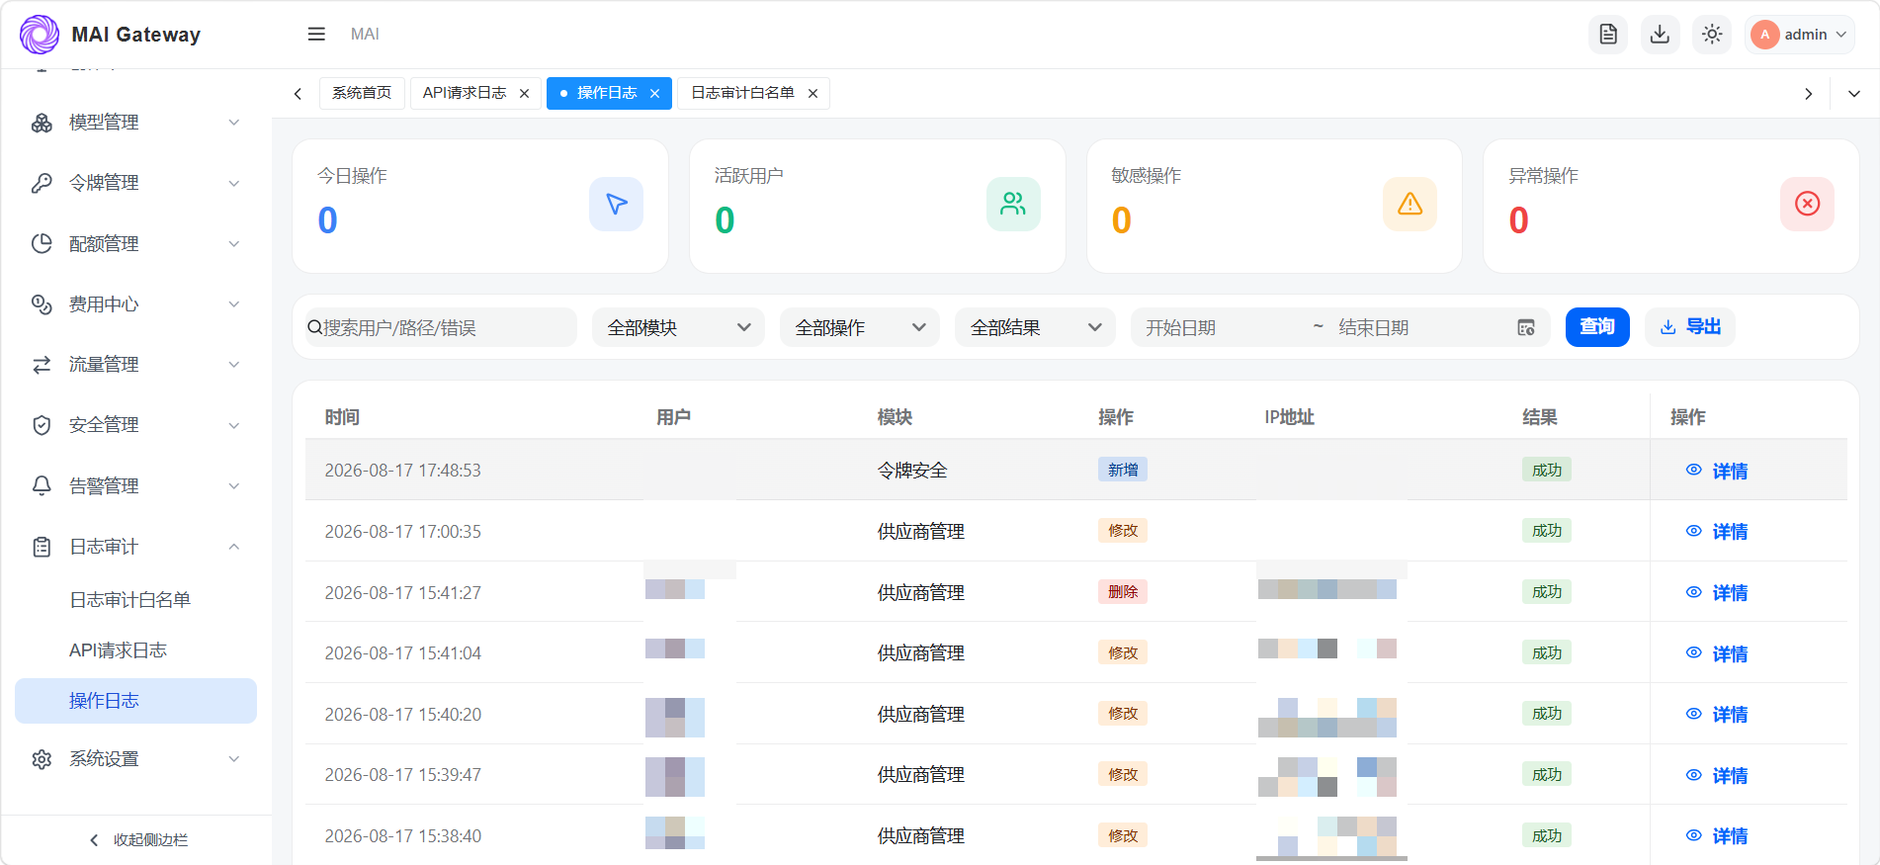Click the 安全管理 shield icon
Screen dimensions: 1880x865
42,425
